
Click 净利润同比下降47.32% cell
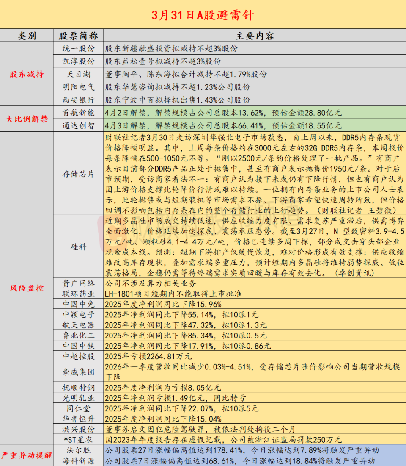[x=255, y=325]
